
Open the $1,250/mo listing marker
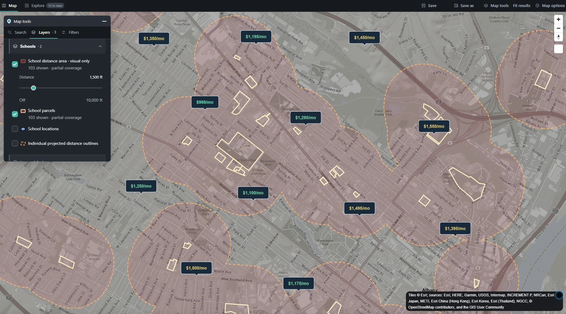(x=141, y=186)
